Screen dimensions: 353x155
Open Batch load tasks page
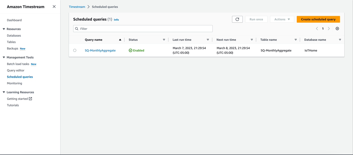(x=18, y=64)
